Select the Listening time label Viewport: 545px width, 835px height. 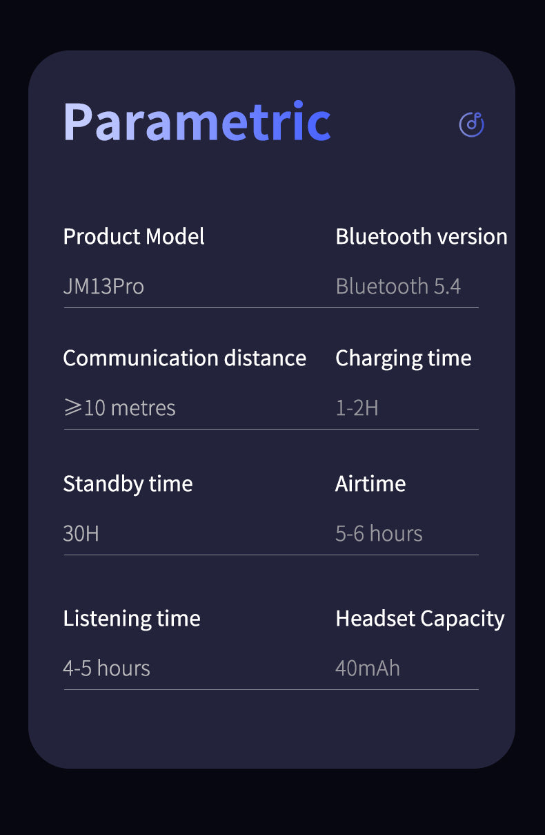tap(132, 618)
